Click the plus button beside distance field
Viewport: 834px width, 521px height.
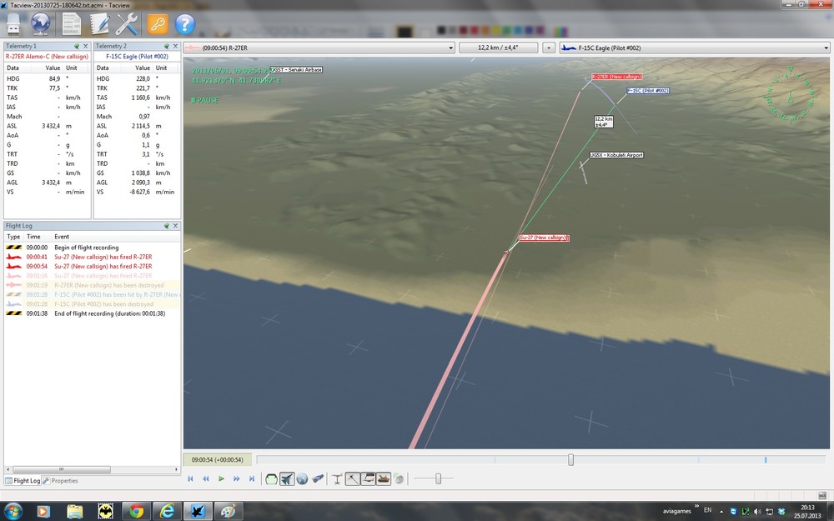(x=549, y=48)
